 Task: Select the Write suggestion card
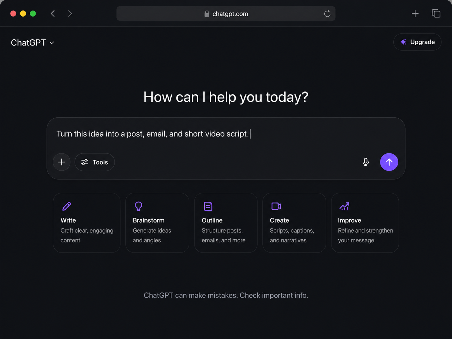pyautogui.click(x=87, y=223)
